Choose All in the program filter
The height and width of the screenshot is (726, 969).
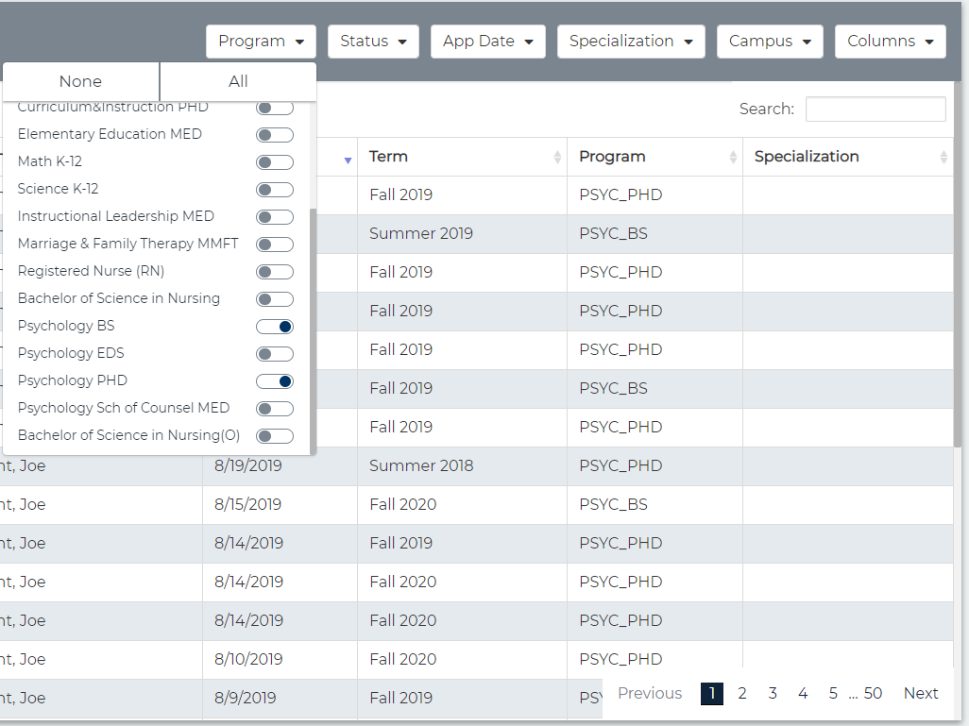[x=238, y=82]
